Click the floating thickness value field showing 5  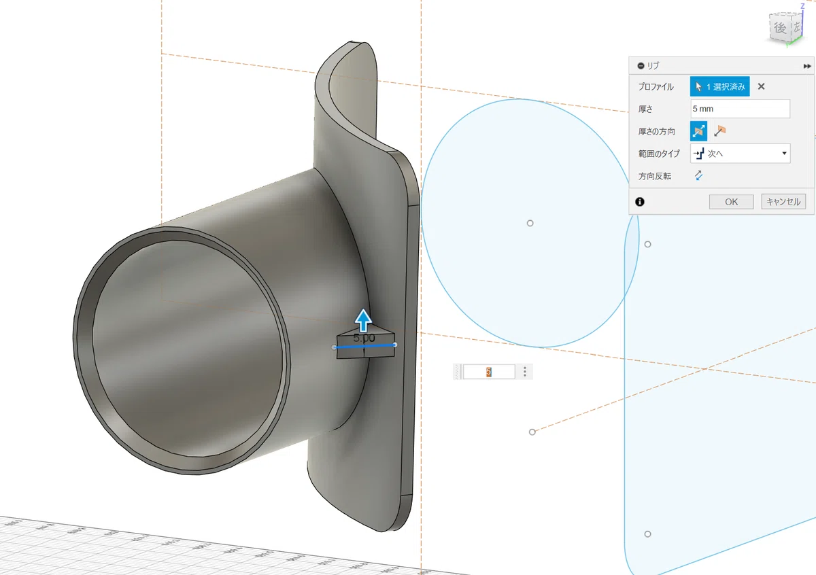(x=488, y=372)
